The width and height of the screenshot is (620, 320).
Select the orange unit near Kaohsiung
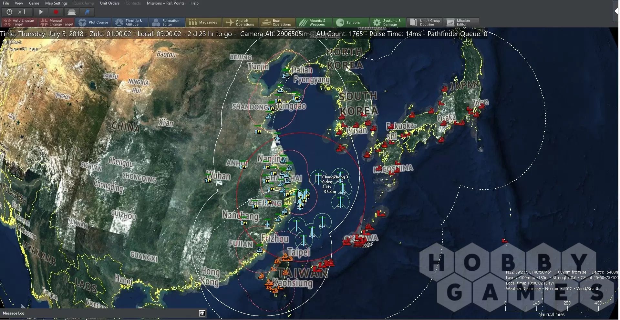pos(269,283)
